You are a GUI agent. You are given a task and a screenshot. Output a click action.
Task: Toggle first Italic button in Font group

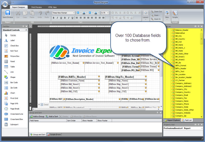(57, 18)
